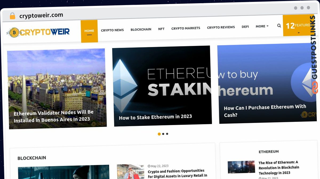Open the Crypto and Fashion article link
Image resolution: width=320 pixels, height=179 pixels.
(178, 173)
